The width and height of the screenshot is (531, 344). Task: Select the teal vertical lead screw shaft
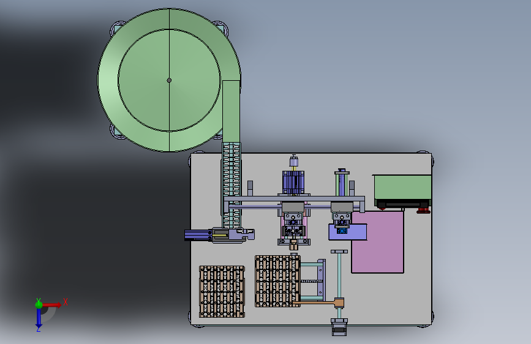(339, 275)
